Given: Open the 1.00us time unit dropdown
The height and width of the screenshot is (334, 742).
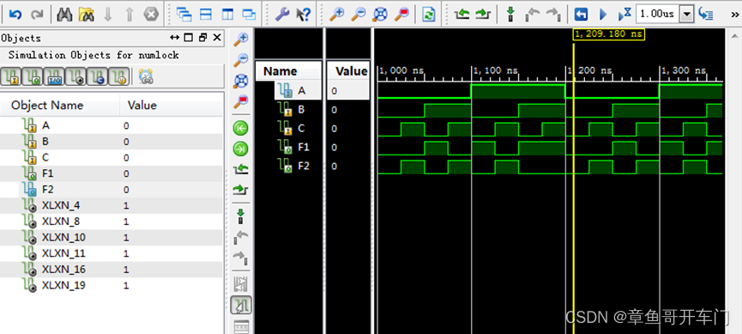Looking at the screenshot, I should [x=686, y=15].
